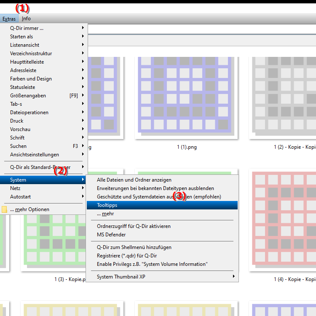Open the Info menu

click(26, 19)
